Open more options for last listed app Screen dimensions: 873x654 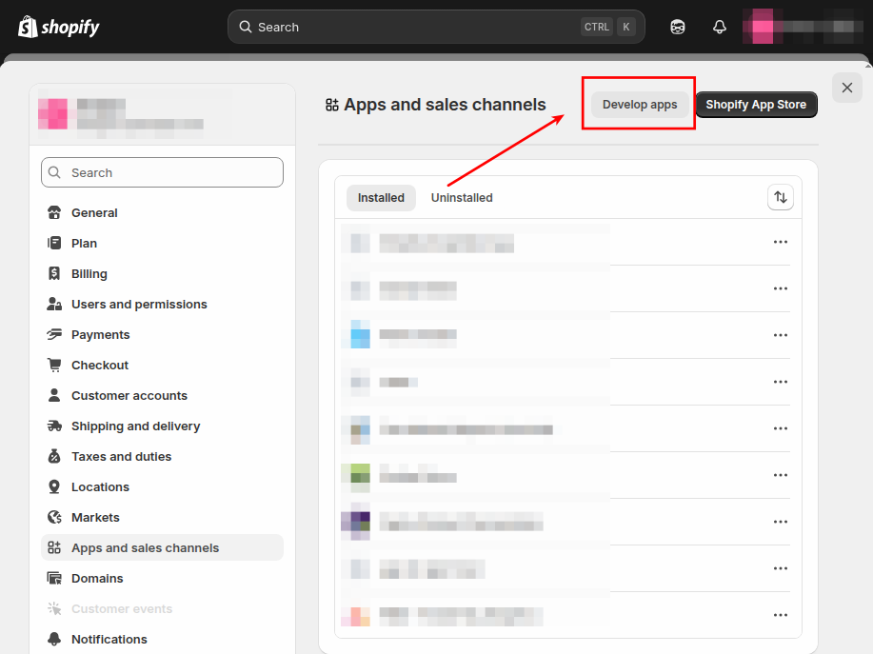tap(780, 615)
